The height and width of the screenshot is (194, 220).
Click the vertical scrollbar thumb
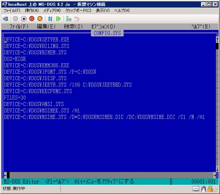(x=217, y=46)
